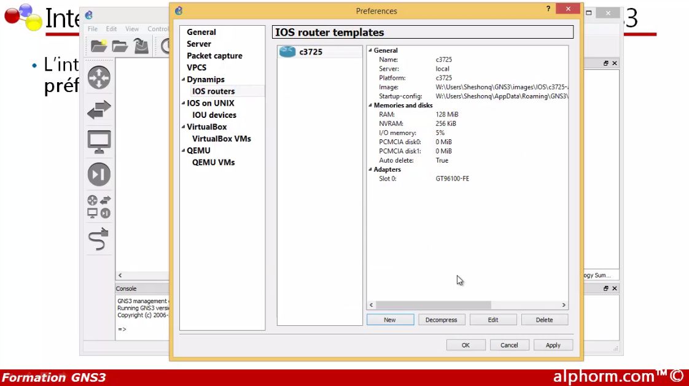Click right arrow of details scrollbar
This screenshot has width=689, height=386.
564,305
